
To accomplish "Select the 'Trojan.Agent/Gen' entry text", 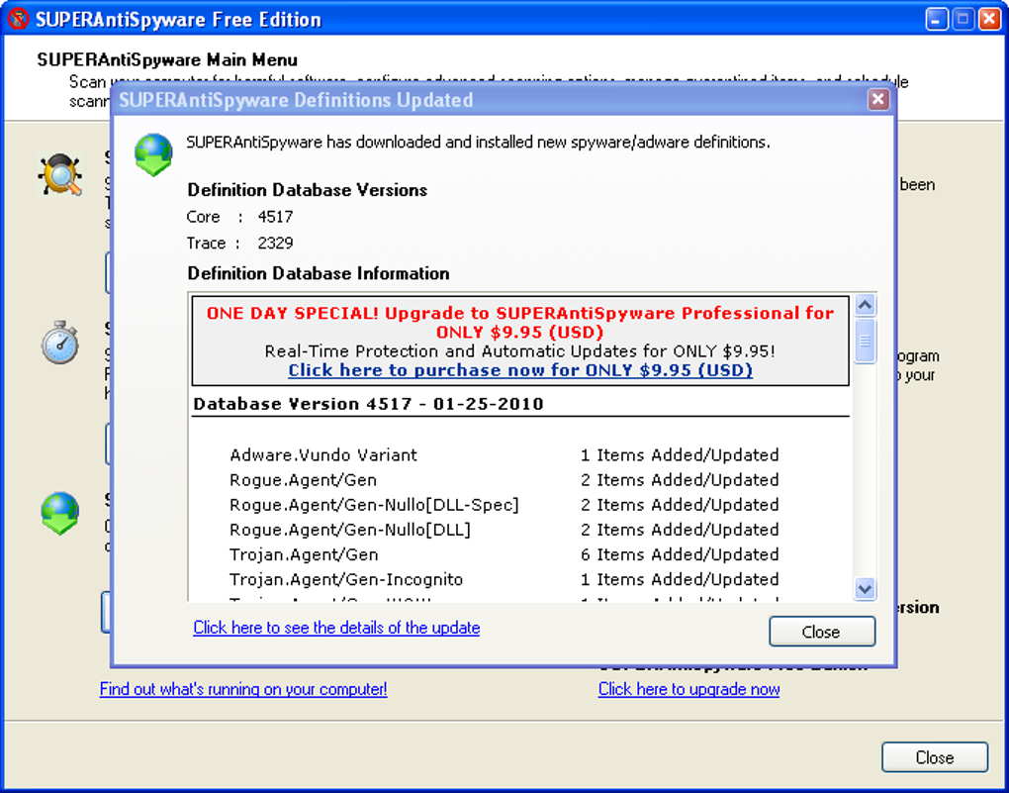I will (304, 554).
